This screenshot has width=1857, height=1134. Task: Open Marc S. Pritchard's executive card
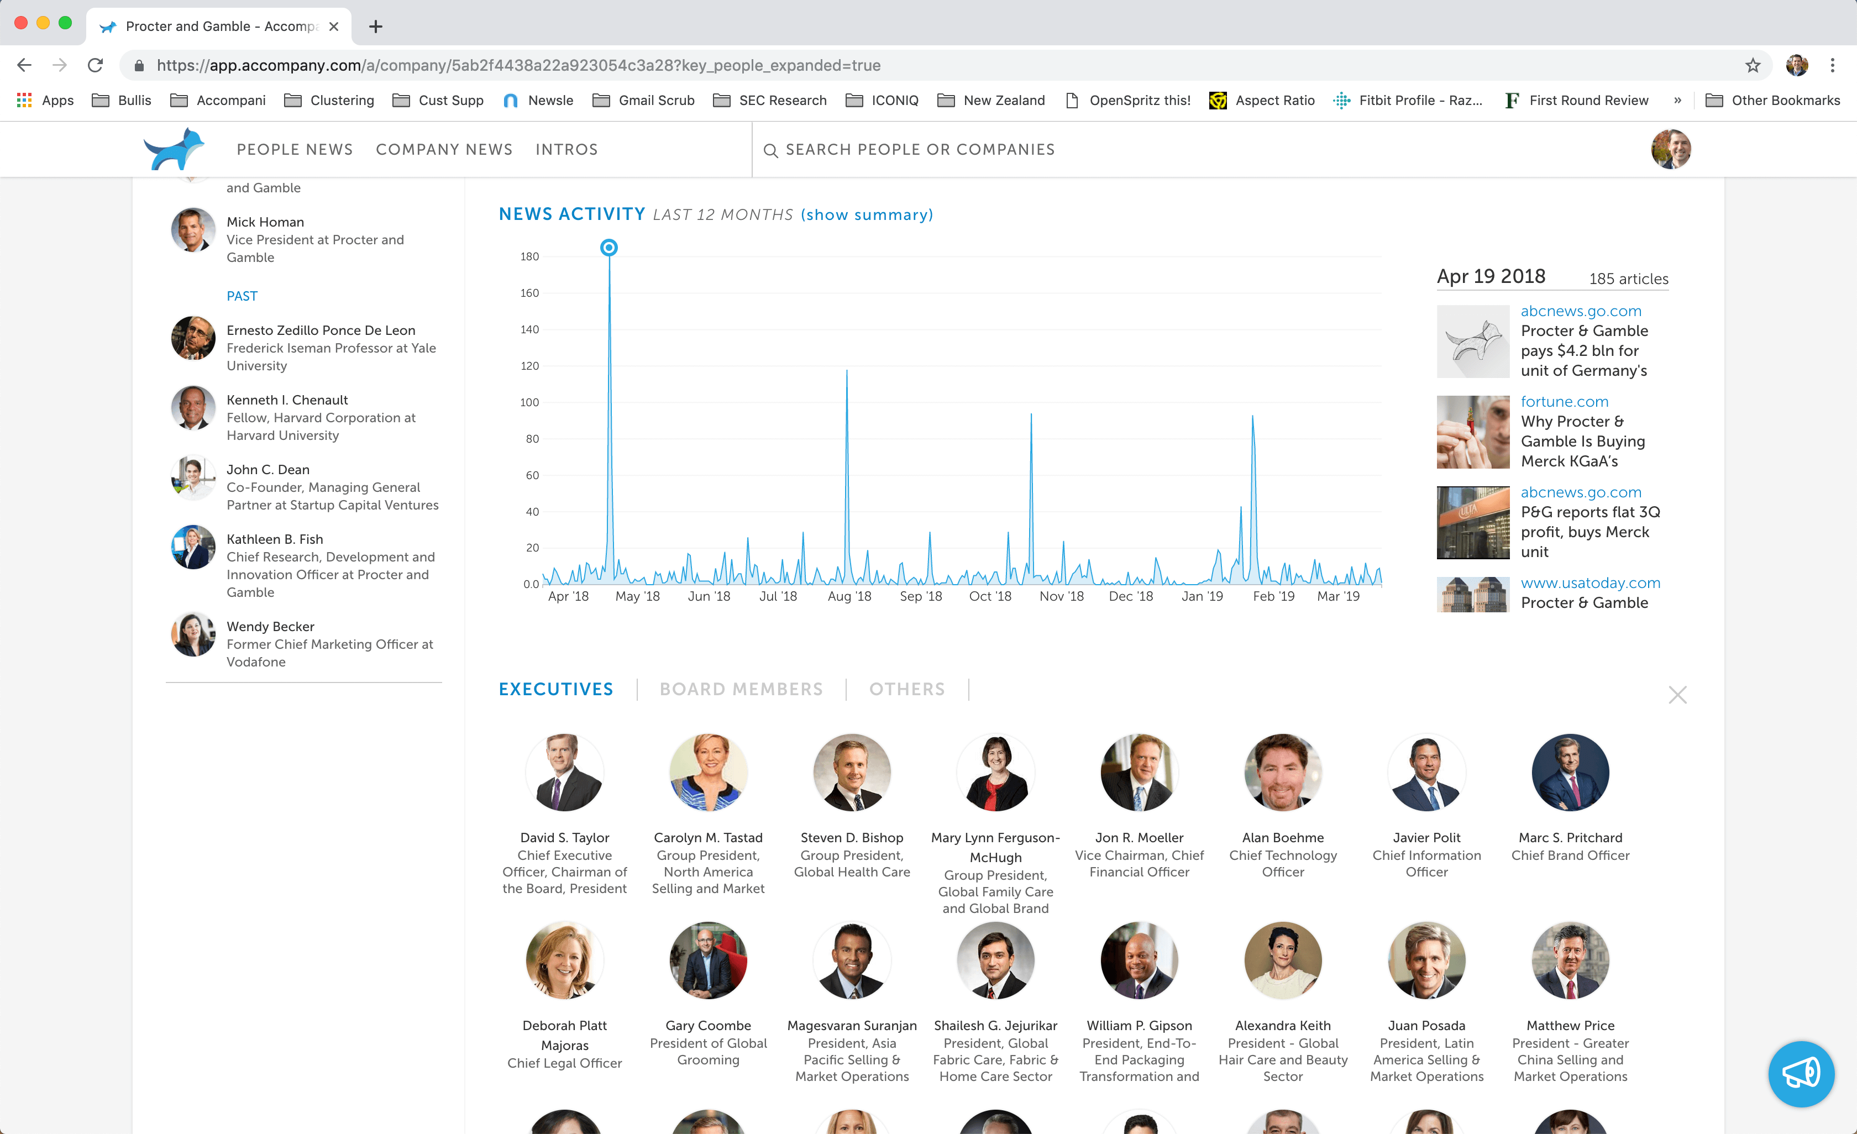pos(1570,798)
